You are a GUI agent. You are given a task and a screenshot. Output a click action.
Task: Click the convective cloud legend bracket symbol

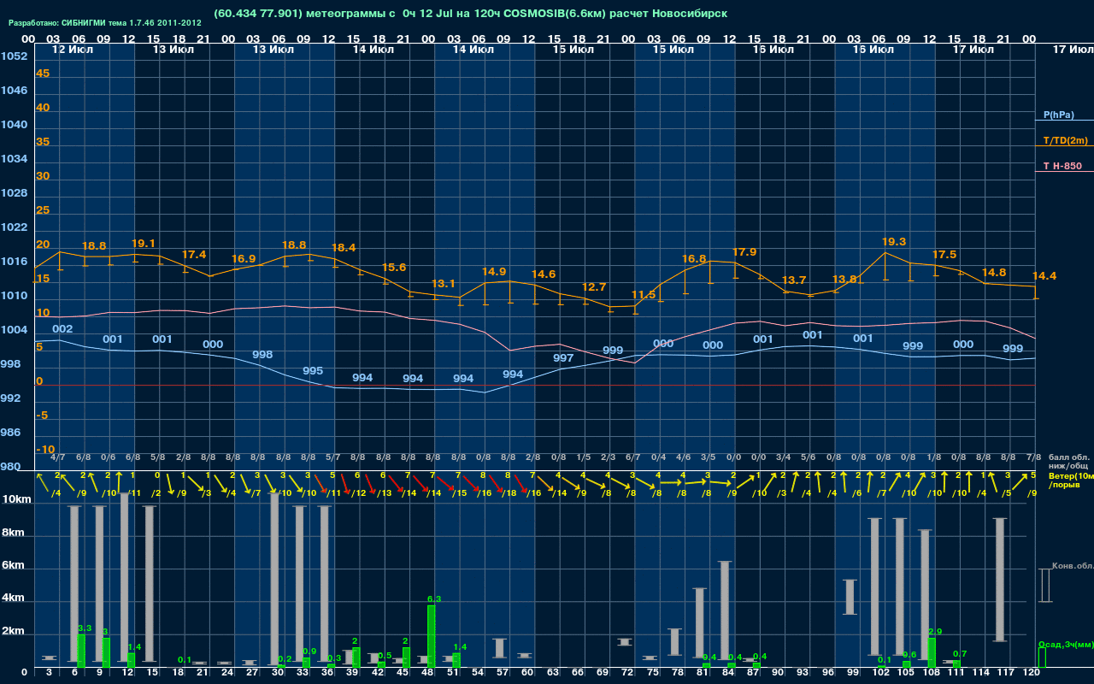coord(1045,586)
